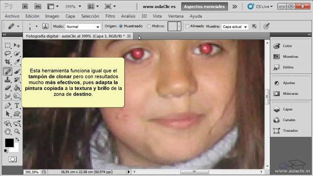Open the Modo dropdown set to Normal
The height and width of the screenshot is (176, 313).
(83, 26)
